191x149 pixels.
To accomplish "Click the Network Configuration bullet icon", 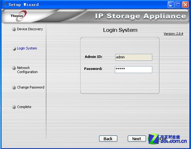I will coord(14,68).
